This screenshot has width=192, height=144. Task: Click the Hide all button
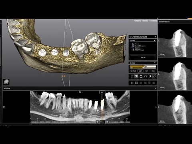[x=143, y=57]
